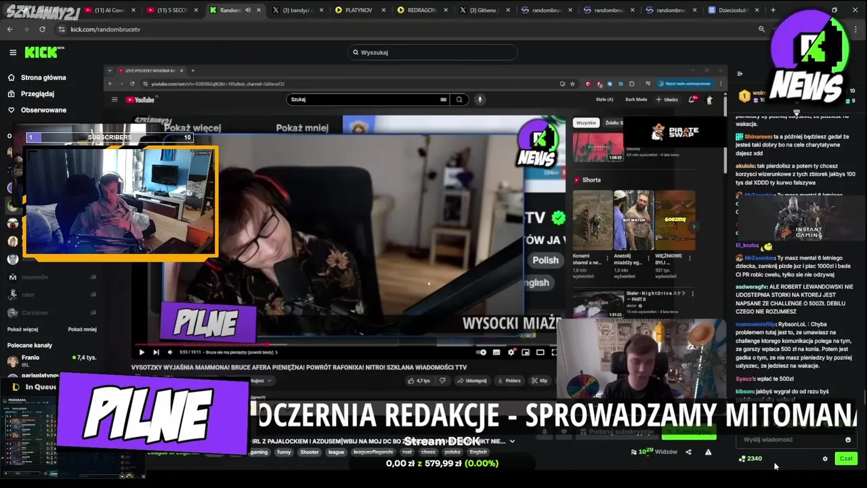The width and height of the screenshot is (867, 488).
Task: Click Pokaż mniej in Kick sidebar
Action: coord(82,329)
